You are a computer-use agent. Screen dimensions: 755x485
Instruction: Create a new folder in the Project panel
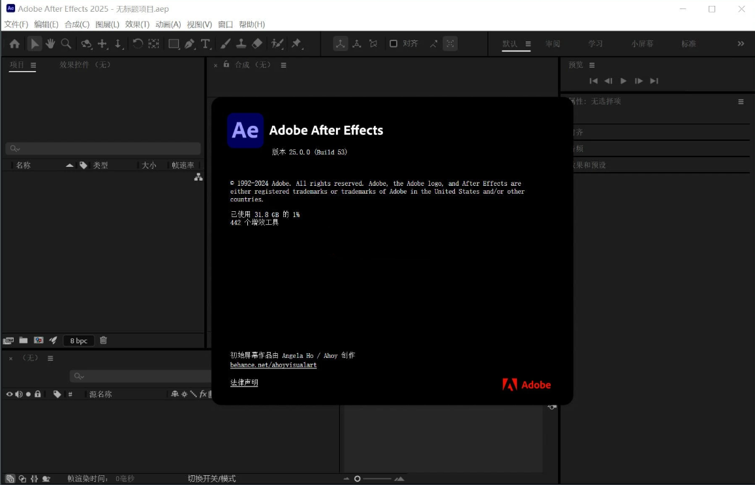point(22,340)
